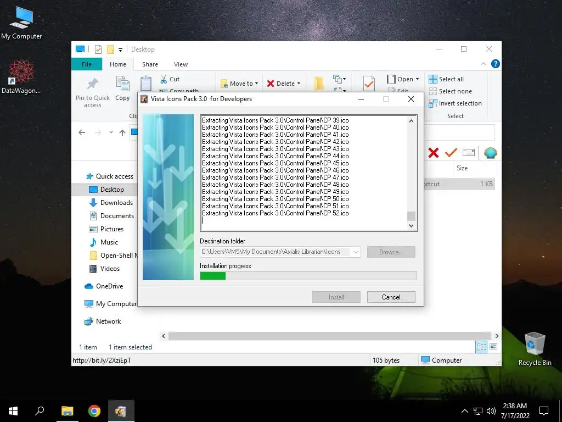The image size is (562, 422).
Task: Click quick access properties checkbox icon in title bar
Action: pos(98,49)
